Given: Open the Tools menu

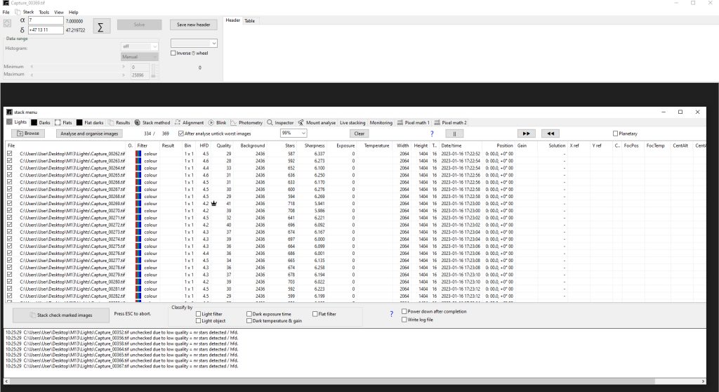Looking at the screenshot, I should click(x=44, y=13).
